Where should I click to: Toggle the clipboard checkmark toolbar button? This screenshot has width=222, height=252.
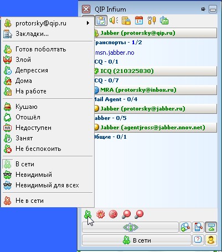click(101, 20)
